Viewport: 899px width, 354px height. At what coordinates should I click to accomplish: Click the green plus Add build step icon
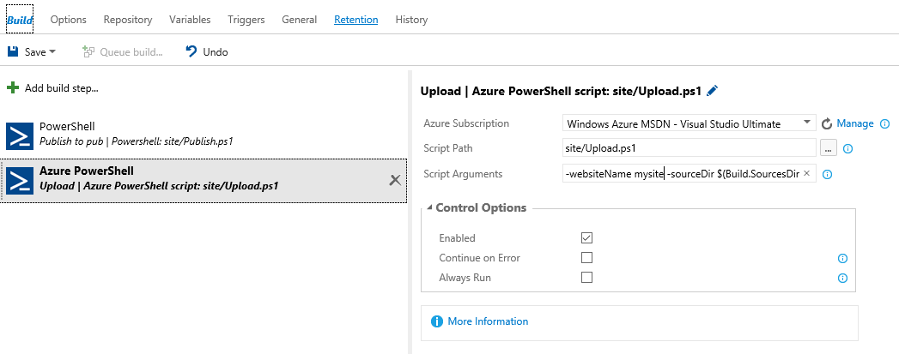click(x=13, y=88)
